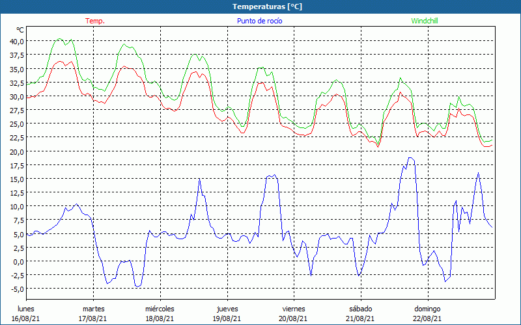This screenshot has height=325, width=521.
Task: Click the '20,0' y-axis value
Action: 18,152
